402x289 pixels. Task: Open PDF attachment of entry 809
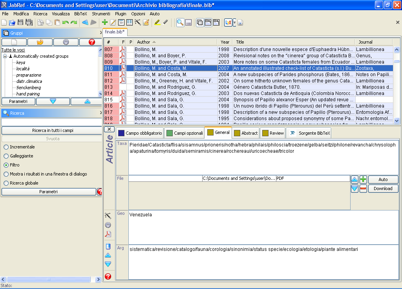[x=122, y=62]
